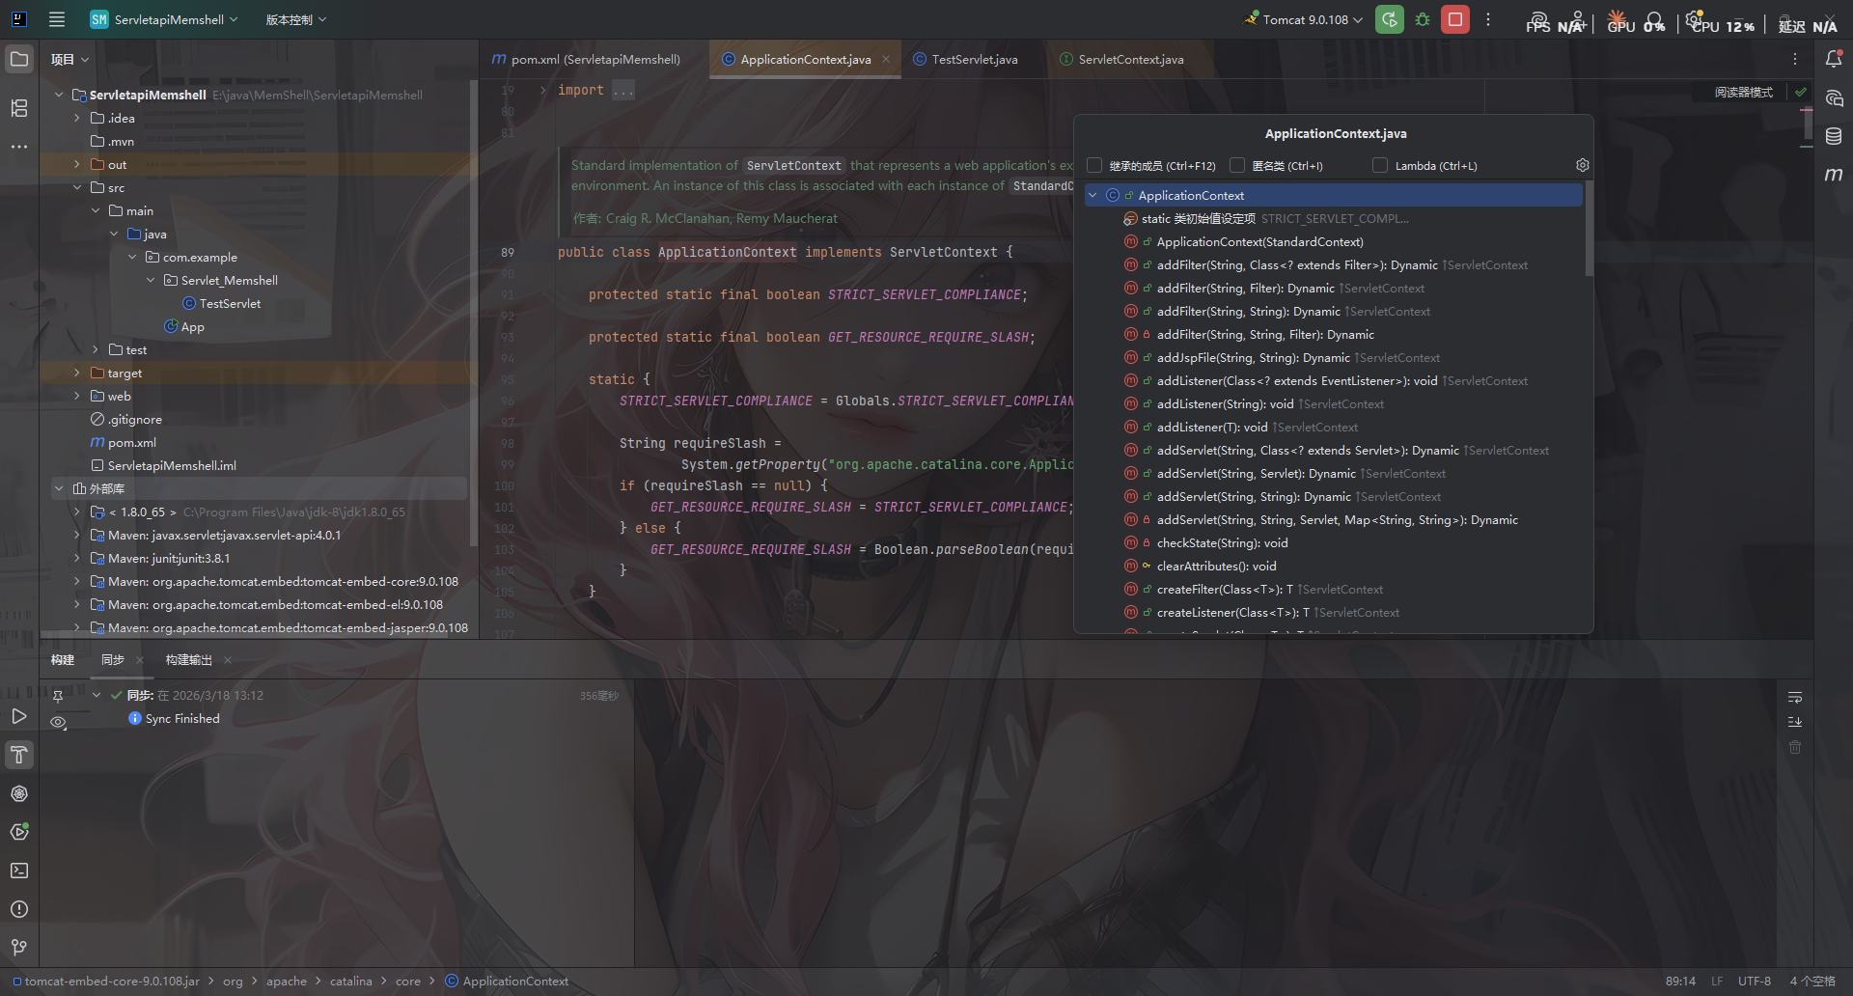This screenshot has height=996, width=1853.
Task: Enable the inherited members checkbox
Action: pos(1094,166)
